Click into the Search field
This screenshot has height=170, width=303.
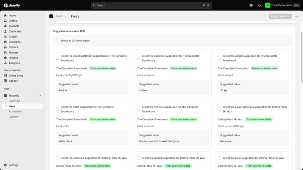click(151, 5)
